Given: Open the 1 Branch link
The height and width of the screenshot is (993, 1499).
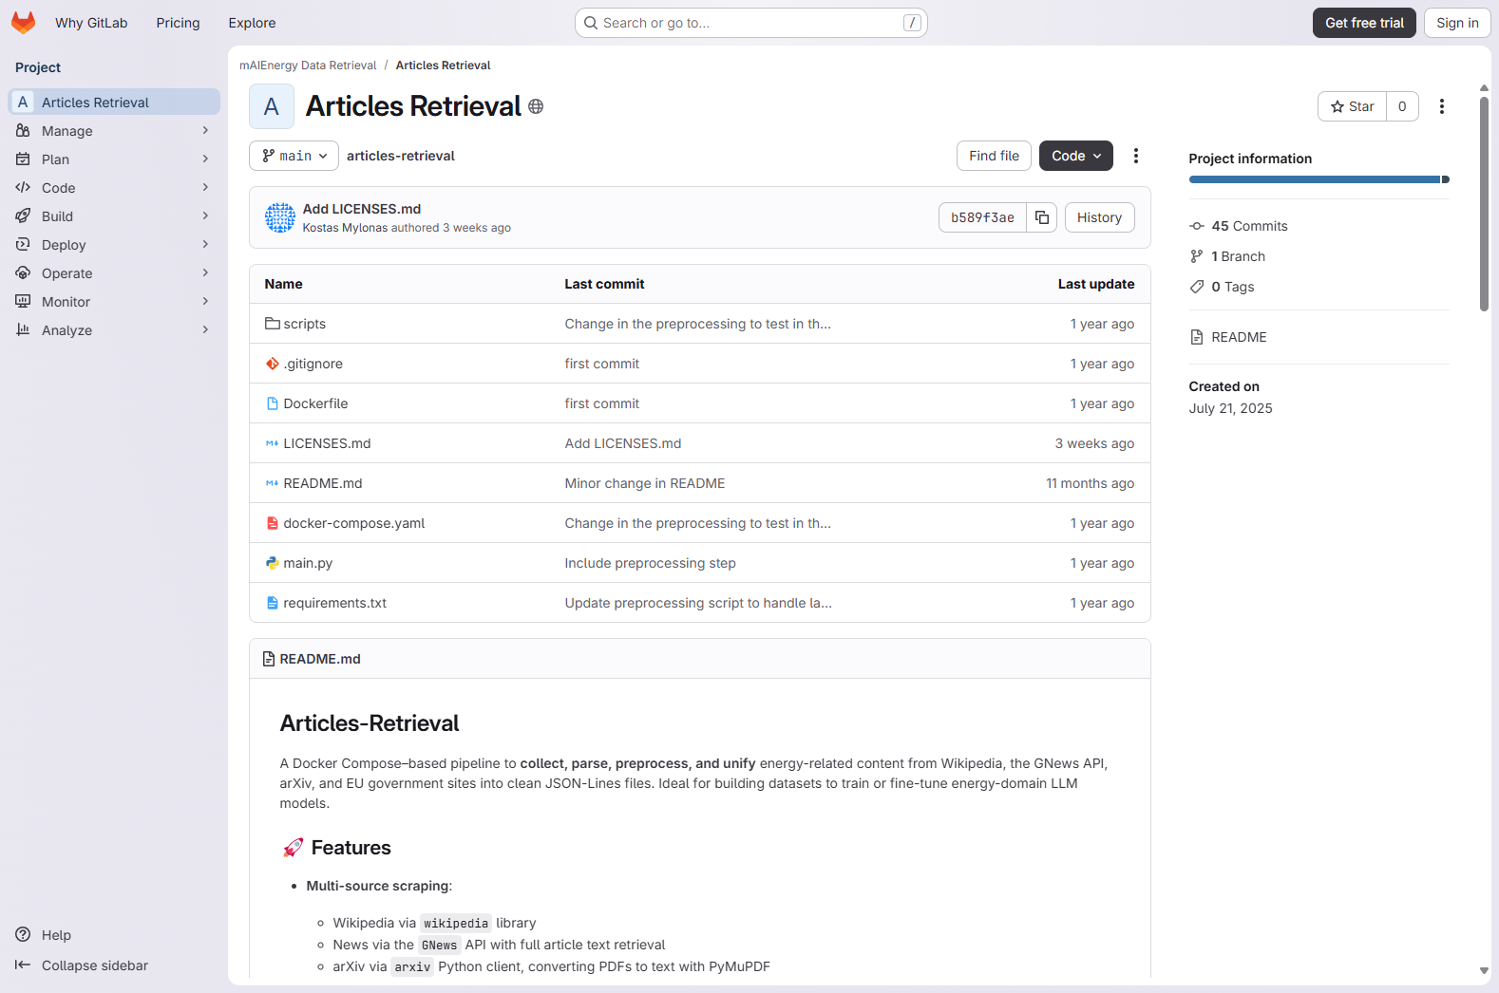Looking at the screenshot, I should pos(1238,256).
